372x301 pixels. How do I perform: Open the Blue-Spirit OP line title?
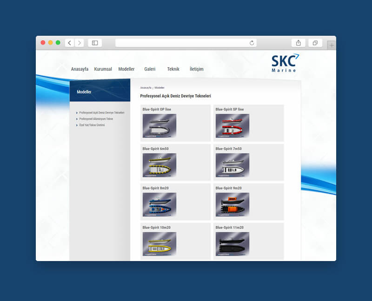[157, 109]
